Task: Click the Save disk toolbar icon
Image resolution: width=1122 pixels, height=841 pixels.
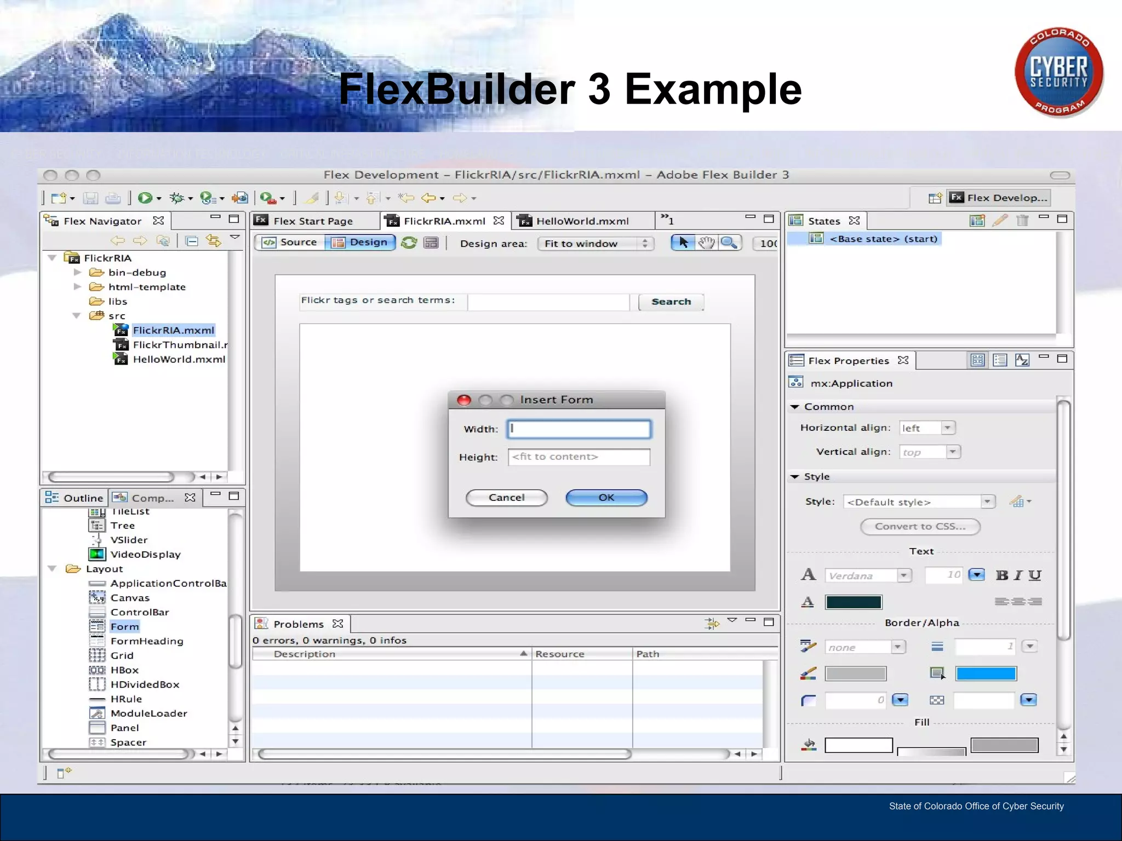Action: pyautogui.click(x=90, y=198)
